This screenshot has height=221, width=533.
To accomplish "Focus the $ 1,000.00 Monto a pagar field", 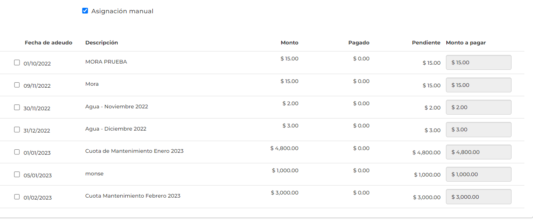I will (478, 175).
